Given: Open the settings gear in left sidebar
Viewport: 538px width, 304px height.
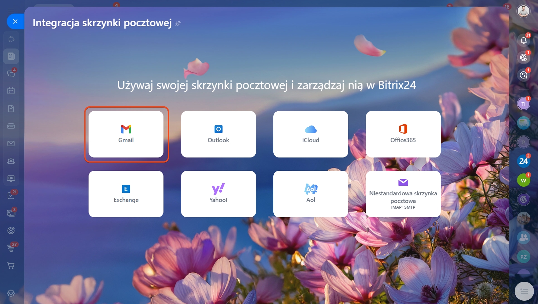Looking at the screenshot, I should tap(11, 293).
